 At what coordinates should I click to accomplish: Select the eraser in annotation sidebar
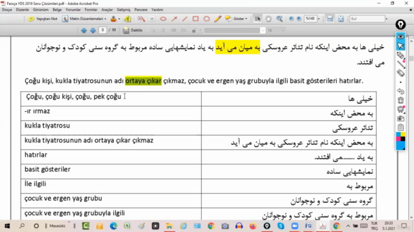pyautogui.click(x=400, y=73)
